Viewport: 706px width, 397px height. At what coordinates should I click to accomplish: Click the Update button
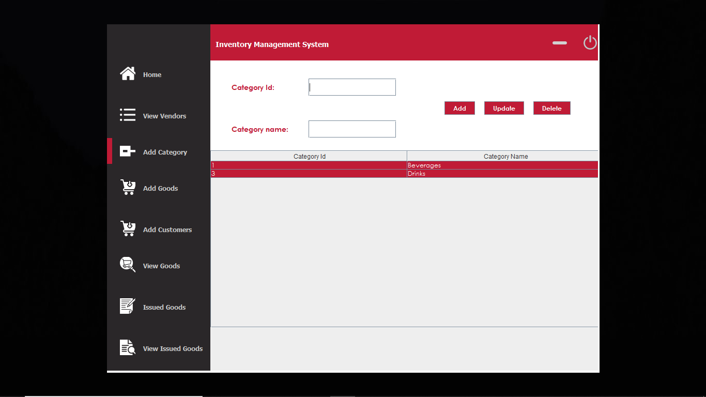pyautogui.click(x=504, y=108)
